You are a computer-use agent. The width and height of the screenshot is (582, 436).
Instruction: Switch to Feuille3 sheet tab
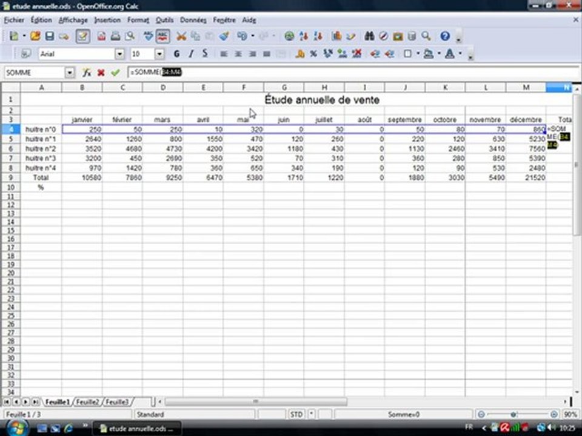coord(117,402)
